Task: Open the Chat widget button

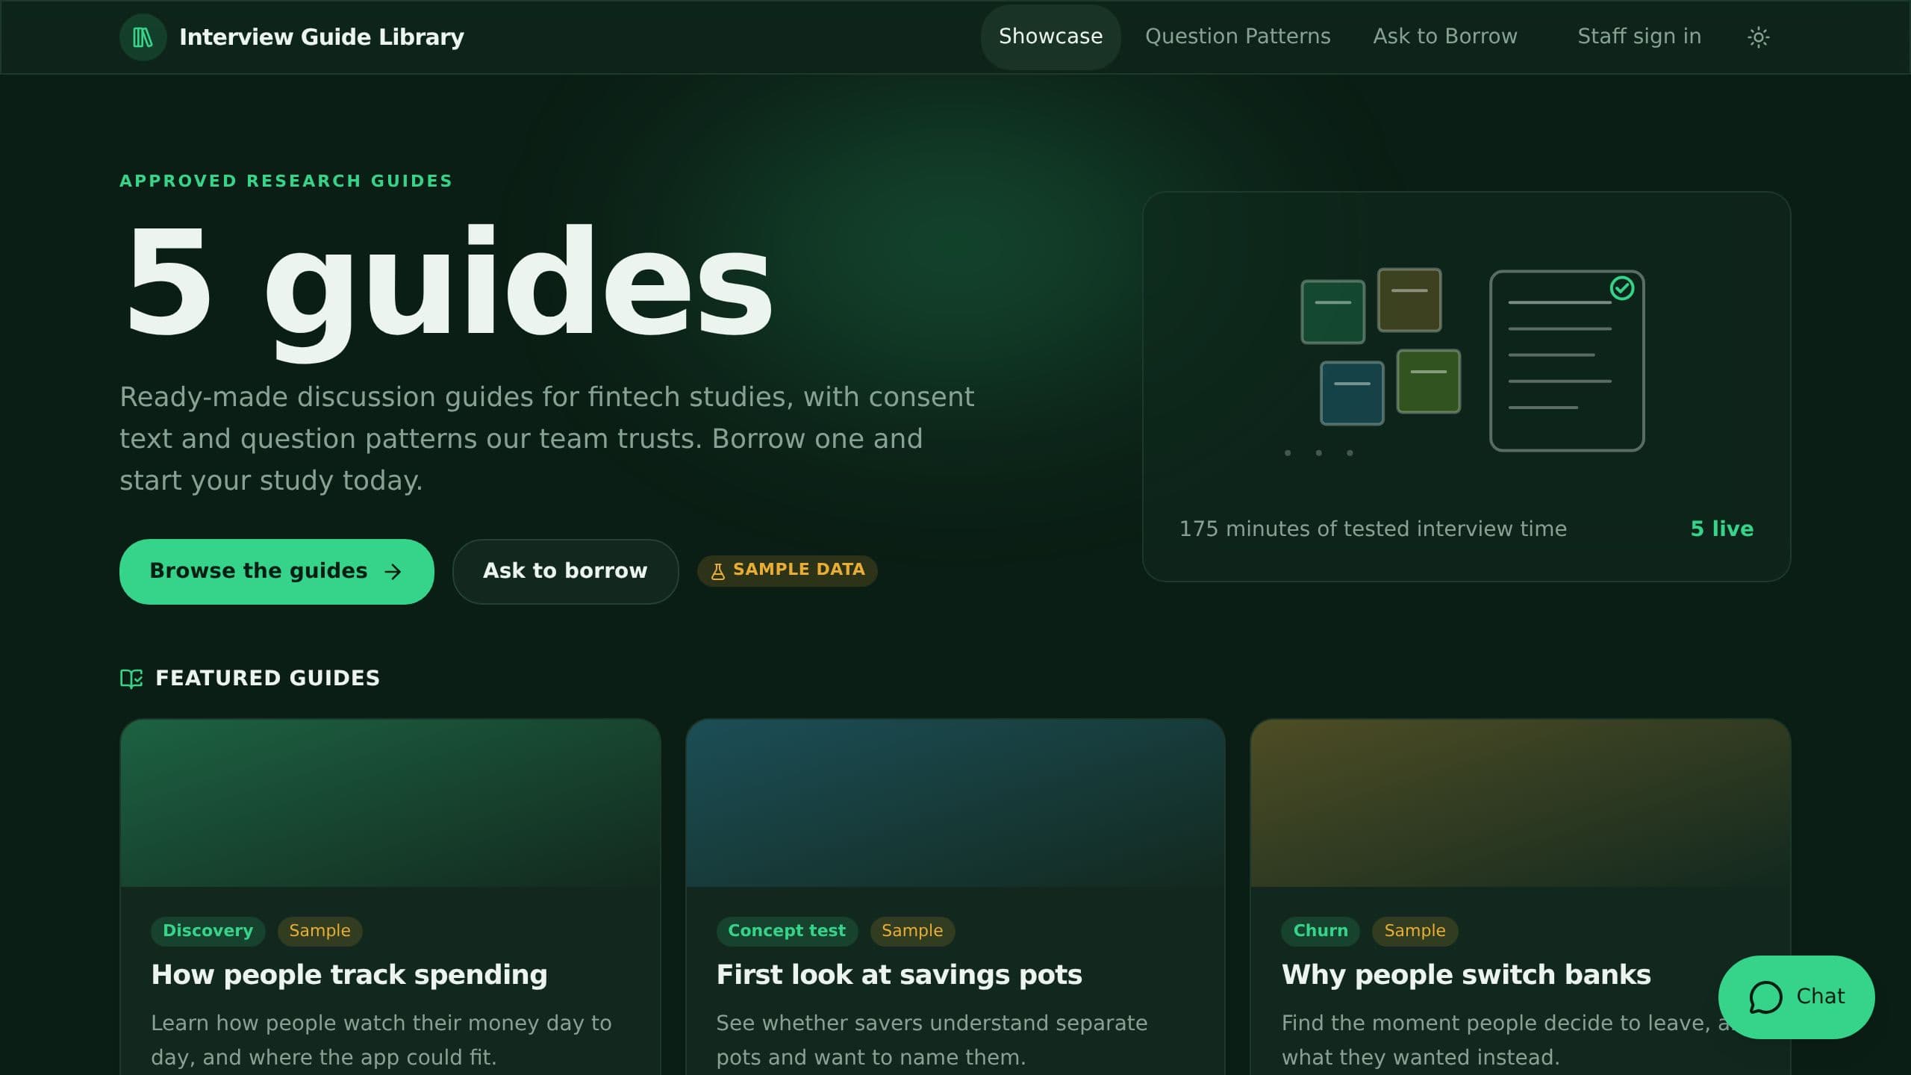Action: point(1796,997)
